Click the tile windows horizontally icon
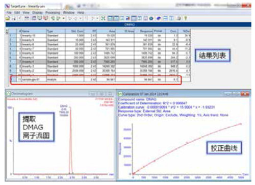Image resolution: width=255 pixels, height=185 pixels. [x=165, y=18]
